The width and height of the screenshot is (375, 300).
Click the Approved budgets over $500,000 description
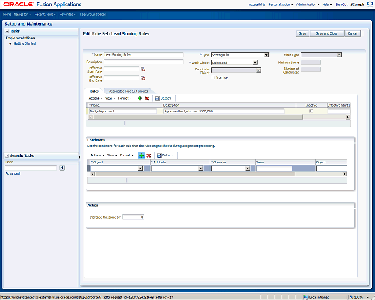click(x=224, y=111)
